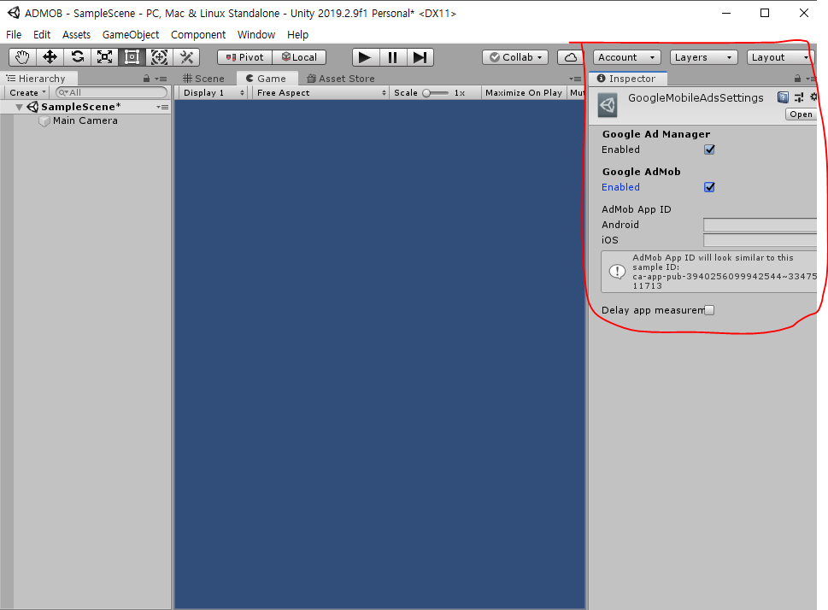Open the Window menu
Screen dimensions: 828x610
point(256,34)
